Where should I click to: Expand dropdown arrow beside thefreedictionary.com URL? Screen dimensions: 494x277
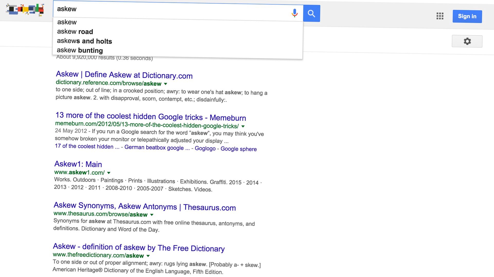tap(148, 256)
